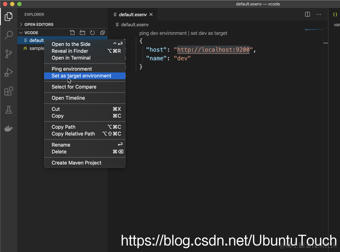Choose Ping environment from context menu
The image size is (340, 252).
point(85,69)
